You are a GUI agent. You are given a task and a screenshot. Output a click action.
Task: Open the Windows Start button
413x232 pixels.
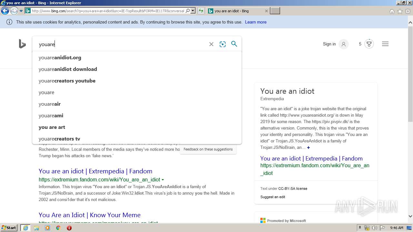point(9,228)
